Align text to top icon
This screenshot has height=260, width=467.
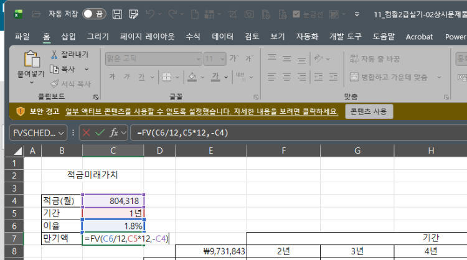point(272,57)
